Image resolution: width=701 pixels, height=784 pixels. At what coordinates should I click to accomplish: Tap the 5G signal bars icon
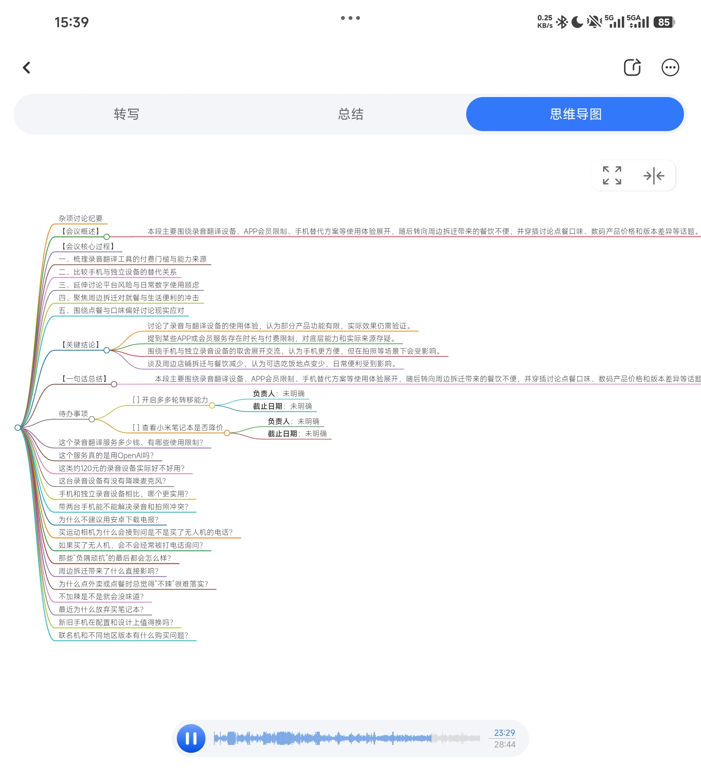click(x=614, y=21)
